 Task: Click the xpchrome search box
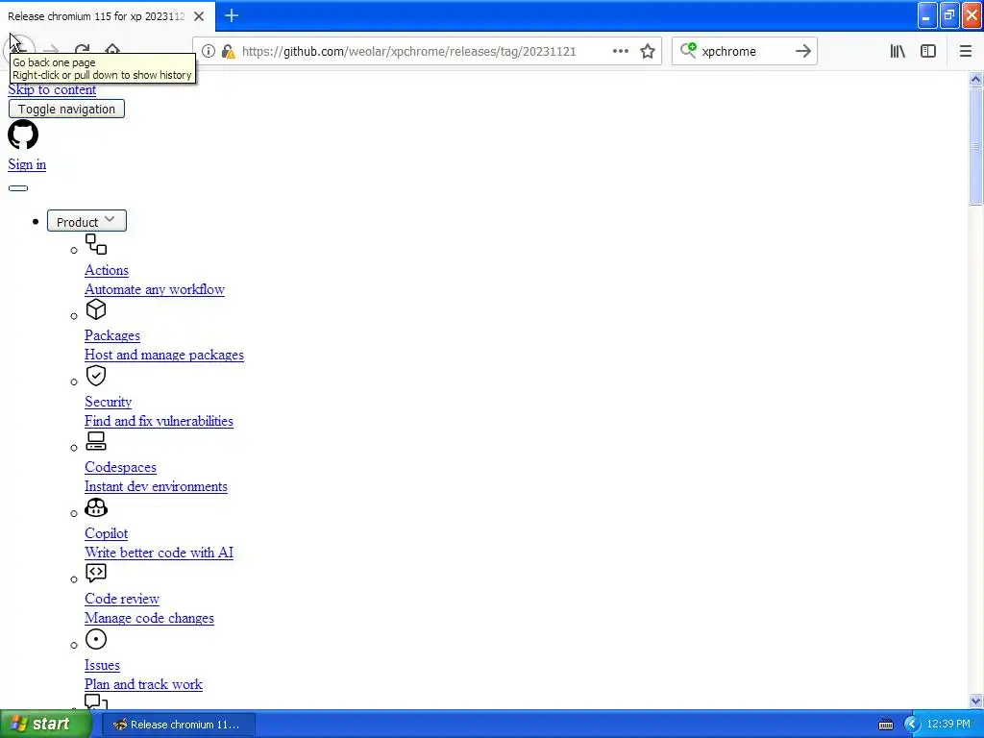[744, 52]
